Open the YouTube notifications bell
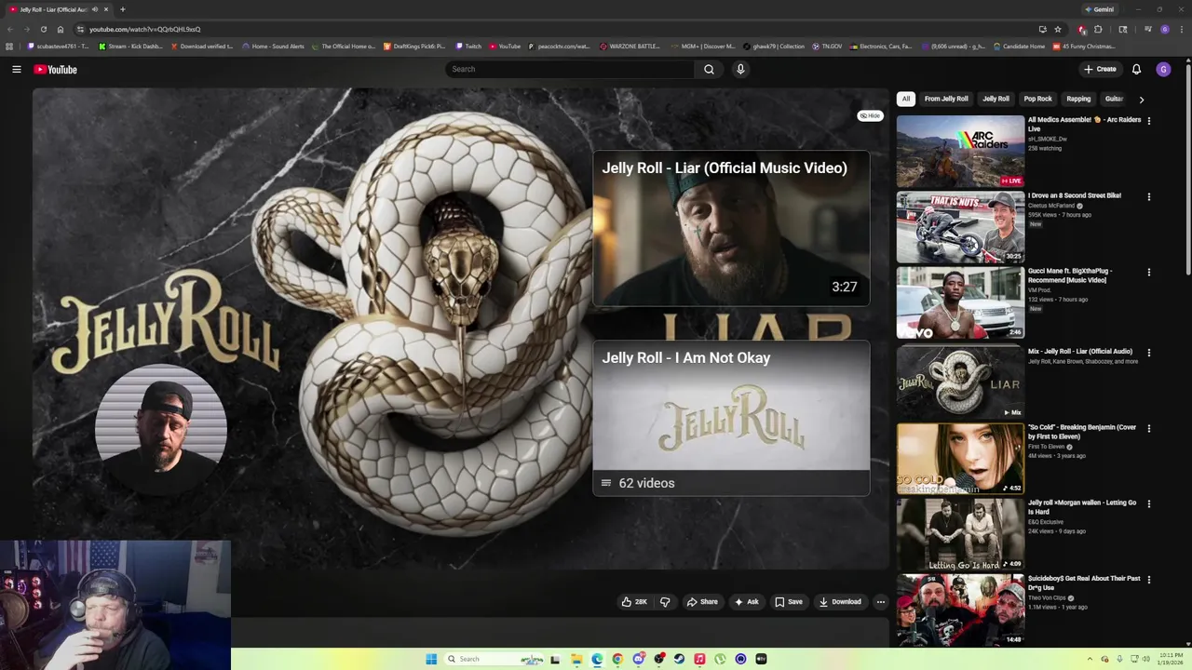 coord(1136,69)
